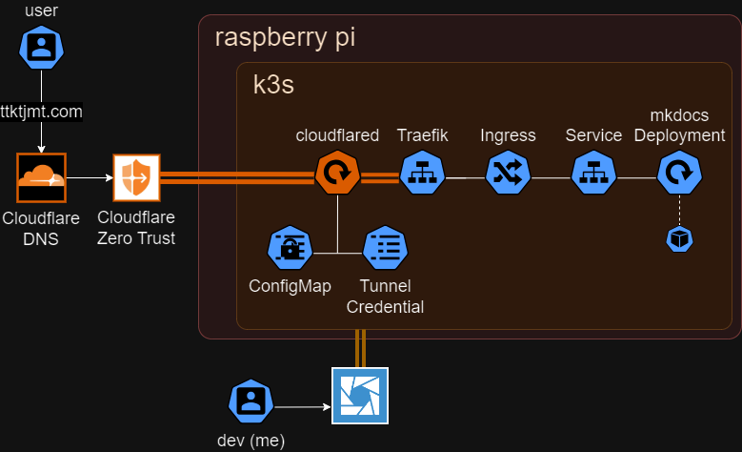Click the 'Service' label text

(593, 135)
